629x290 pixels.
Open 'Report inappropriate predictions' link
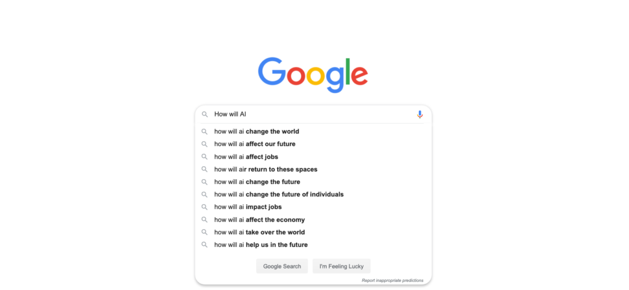[x=393, y=280]
